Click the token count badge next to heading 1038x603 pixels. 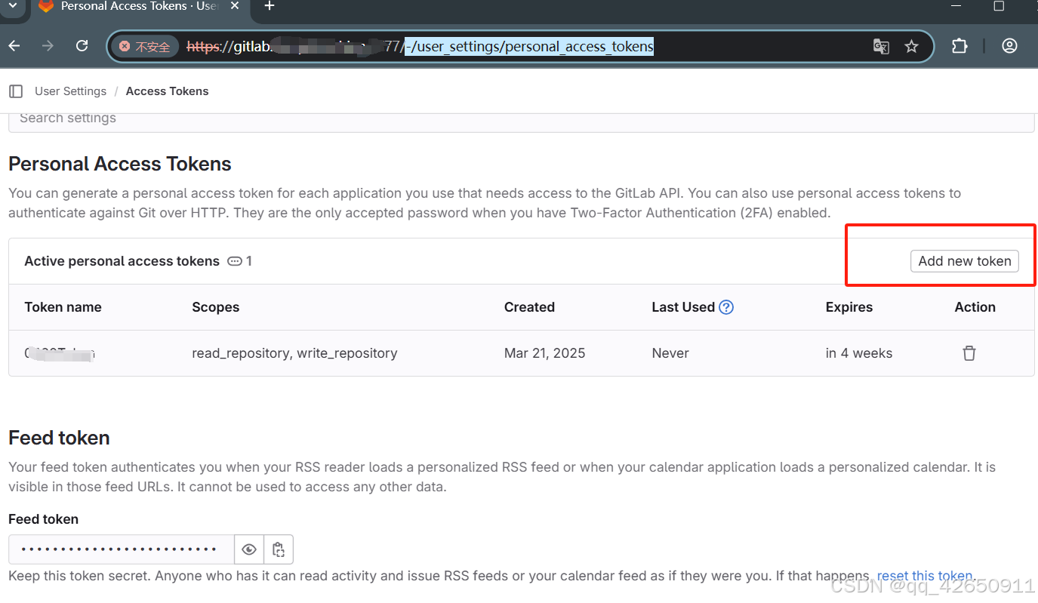pos(239,261)
